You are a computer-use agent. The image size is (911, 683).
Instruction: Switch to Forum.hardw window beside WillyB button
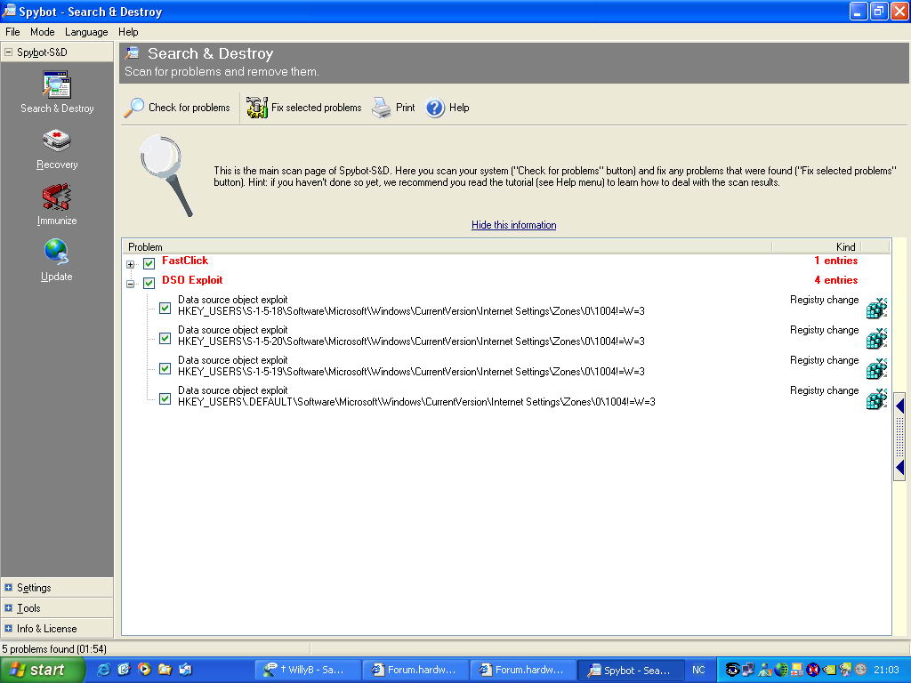pyautogui.click(x=416, y=670)
